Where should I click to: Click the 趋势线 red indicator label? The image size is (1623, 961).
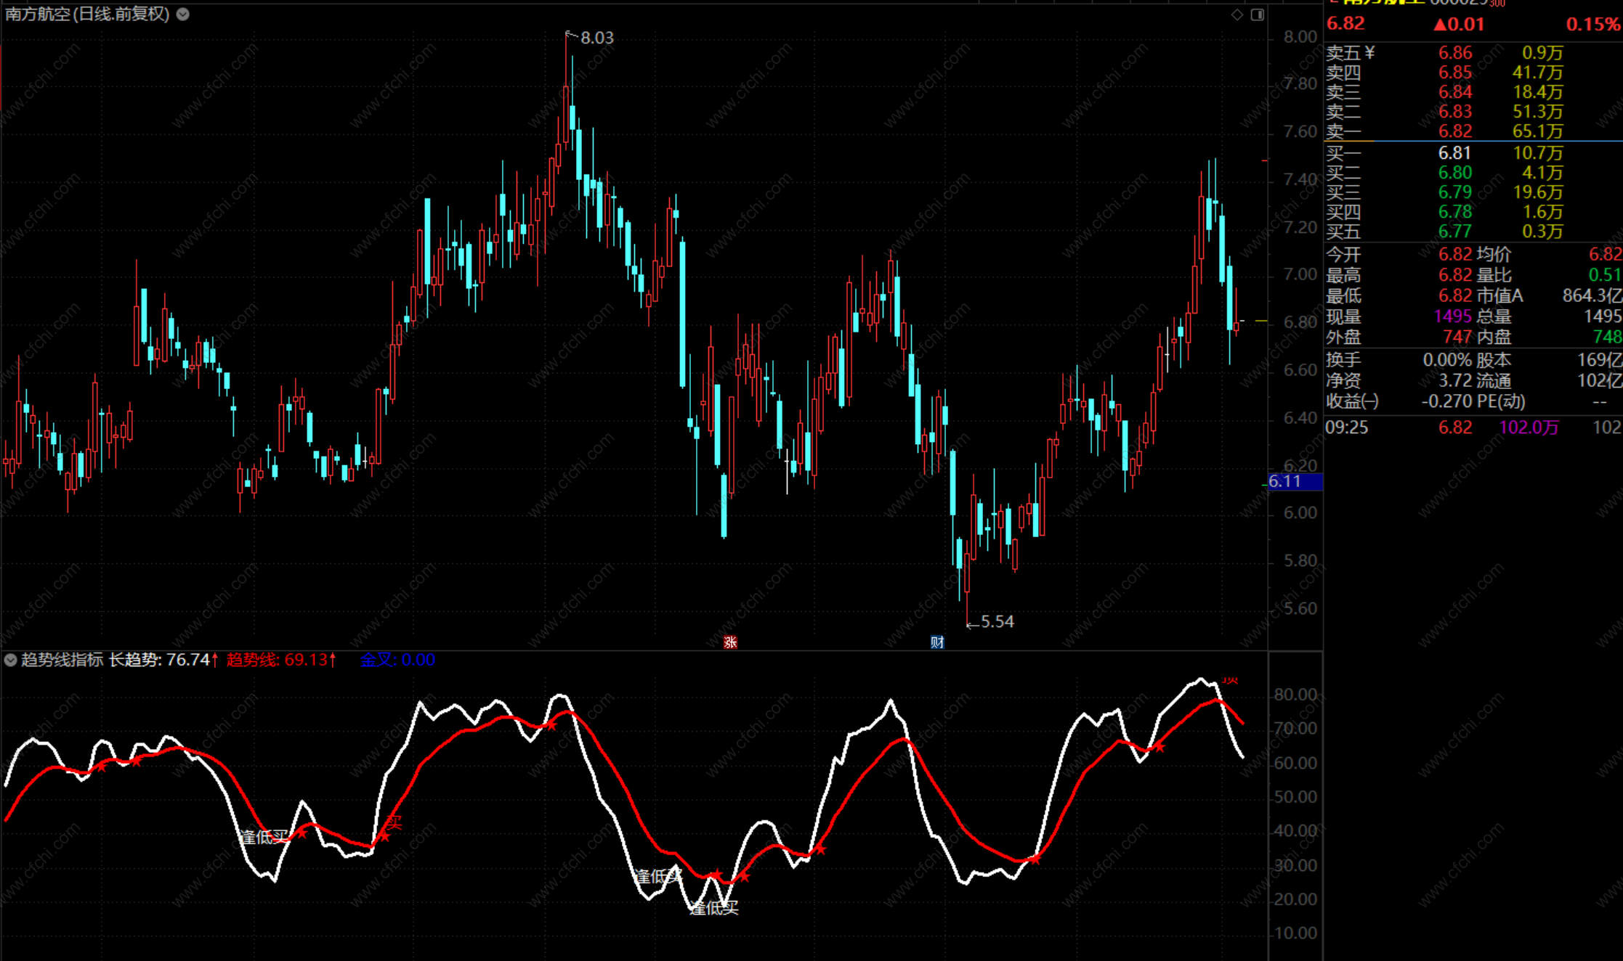pos(280,660)
